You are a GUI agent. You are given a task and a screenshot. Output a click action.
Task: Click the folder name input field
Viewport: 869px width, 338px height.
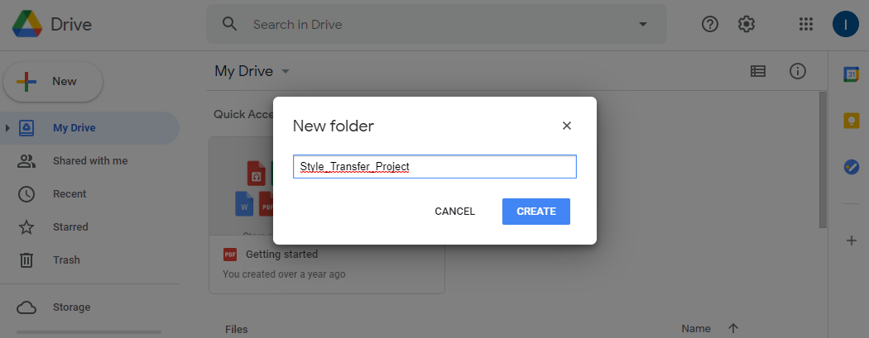coord(434,166)
